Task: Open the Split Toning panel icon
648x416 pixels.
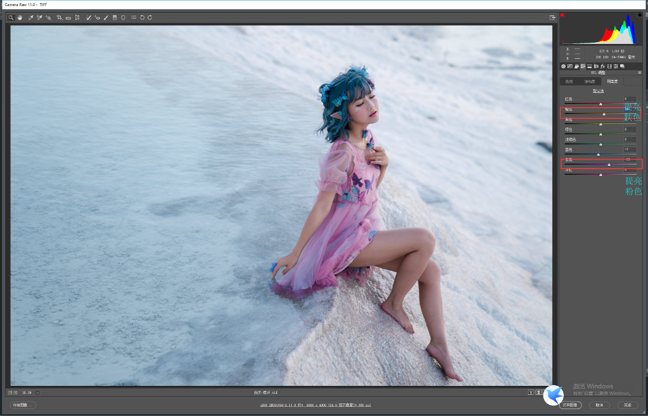Action: pos(590,66)
